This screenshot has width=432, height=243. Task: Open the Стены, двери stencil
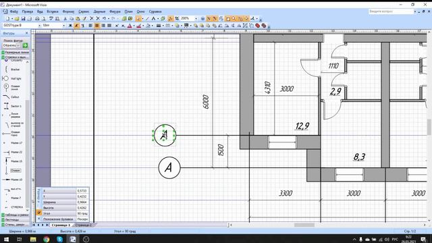[x=16, y=225]
